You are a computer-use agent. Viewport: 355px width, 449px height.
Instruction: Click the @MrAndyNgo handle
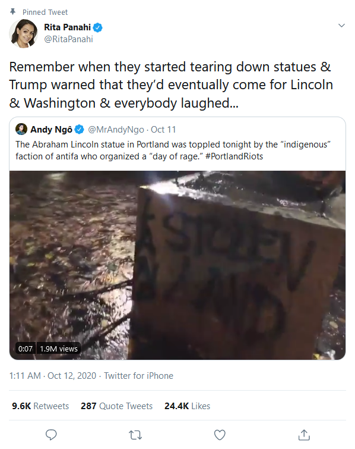point(116,130)
